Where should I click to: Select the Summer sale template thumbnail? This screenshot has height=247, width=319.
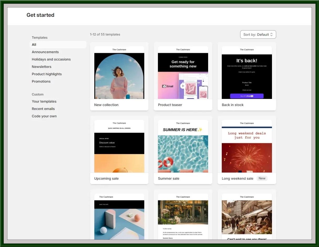click(x=183, y=146)
